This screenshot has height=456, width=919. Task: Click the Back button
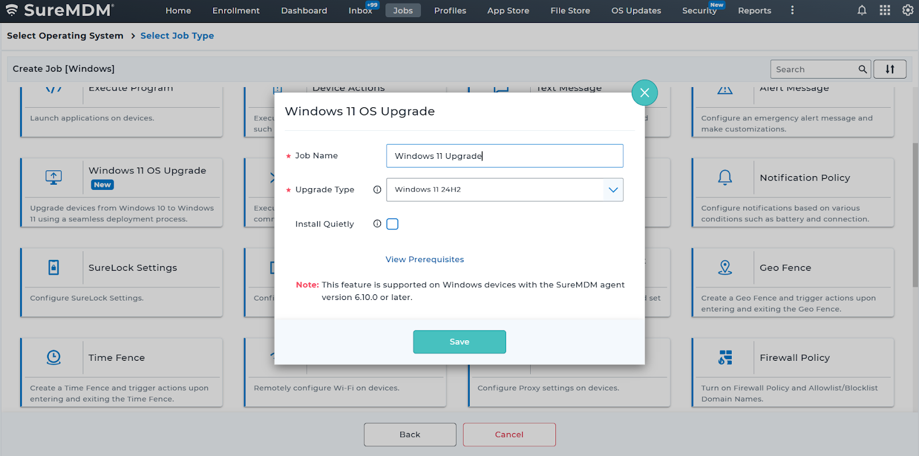coord(410,434)
